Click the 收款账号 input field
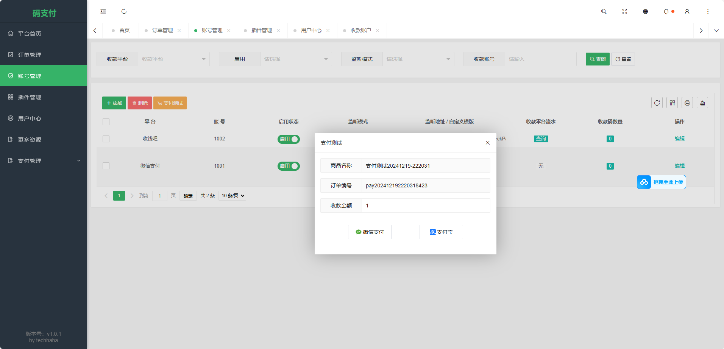Image resolution: width=724 pixels, height=349 pixels. [541, 59]
